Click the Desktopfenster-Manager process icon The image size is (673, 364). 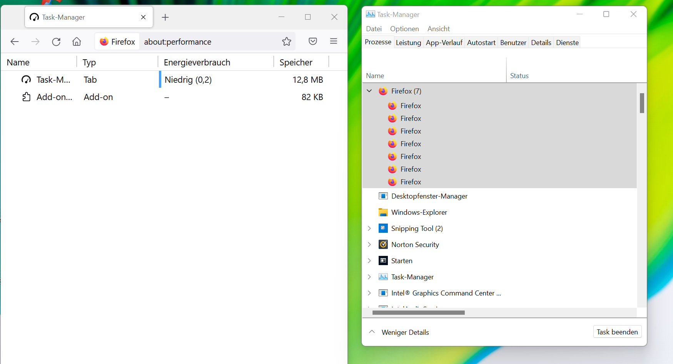[x=383, y=196]
